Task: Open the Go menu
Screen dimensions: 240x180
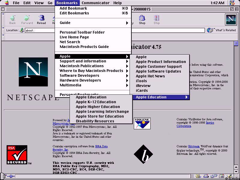Action: (50, 3)
